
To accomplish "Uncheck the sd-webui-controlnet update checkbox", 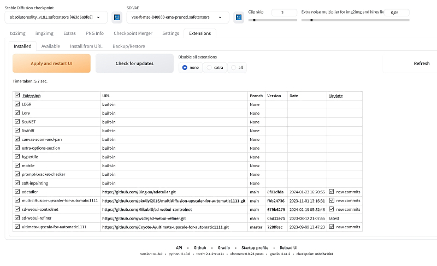I will click(x=332, y=209).
